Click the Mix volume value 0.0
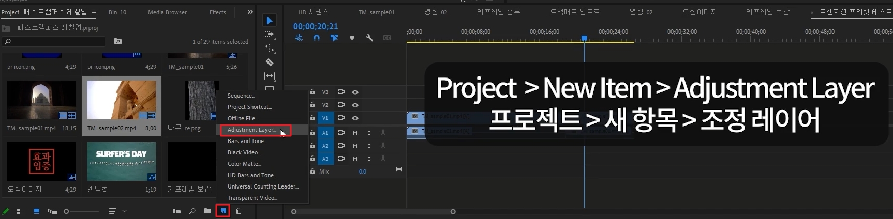The image size is (893, 219). 363,171
